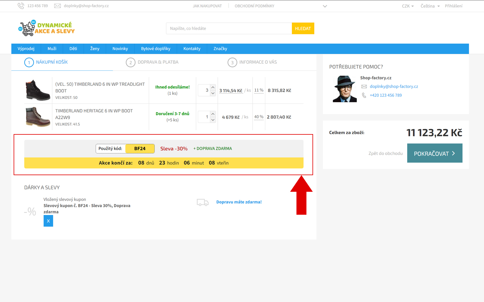Email doplnky@shop-factory.cz in help panel
The height and width of the screenshot is (302, 484).
pos(394,86)
